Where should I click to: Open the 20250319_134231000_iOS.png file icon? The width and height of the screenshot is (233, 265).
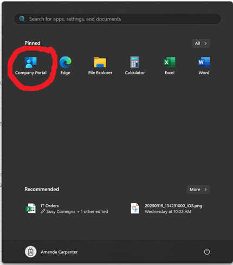click(x=135, y=209)
